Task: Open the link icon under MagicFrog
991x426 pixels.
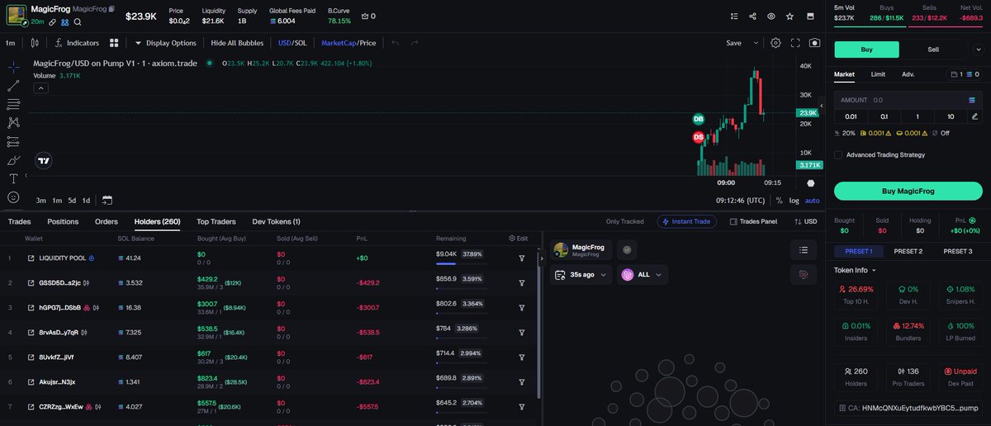Action: click(x=52, y=21)
